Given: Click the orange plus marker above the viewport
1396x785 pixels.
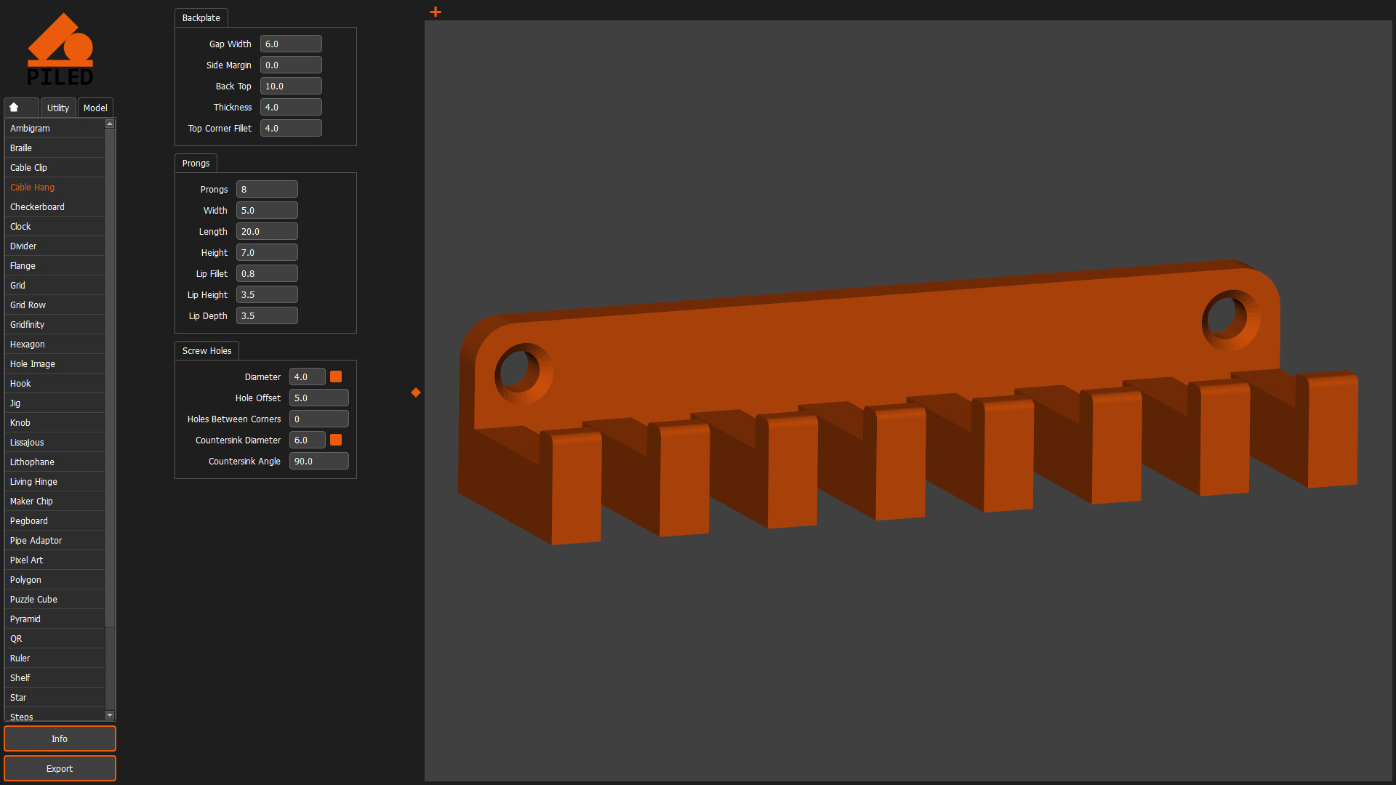Looking at the screenshot, I should click(x=435, y=12).
